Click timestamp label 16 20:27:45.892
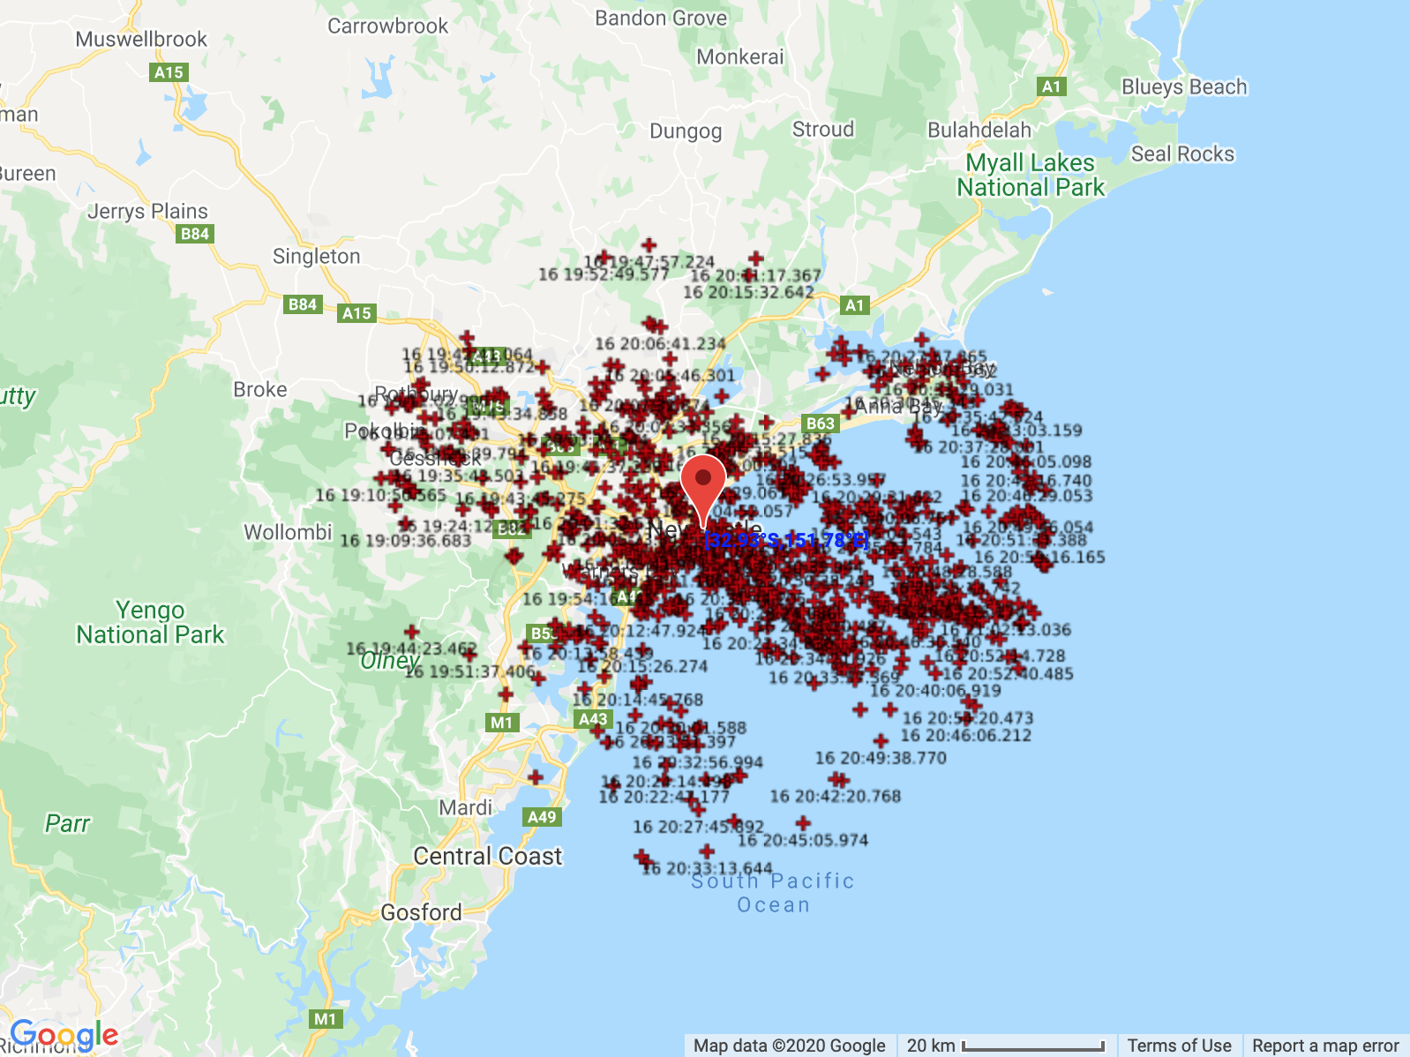 (x=698, y=827)
